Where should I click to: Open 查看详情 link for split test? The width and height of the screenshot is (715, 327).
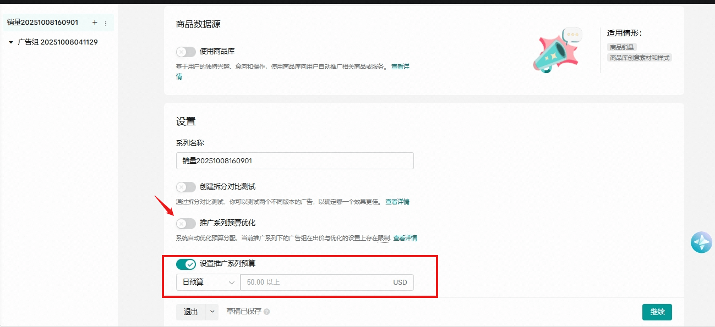click(397, 202)
